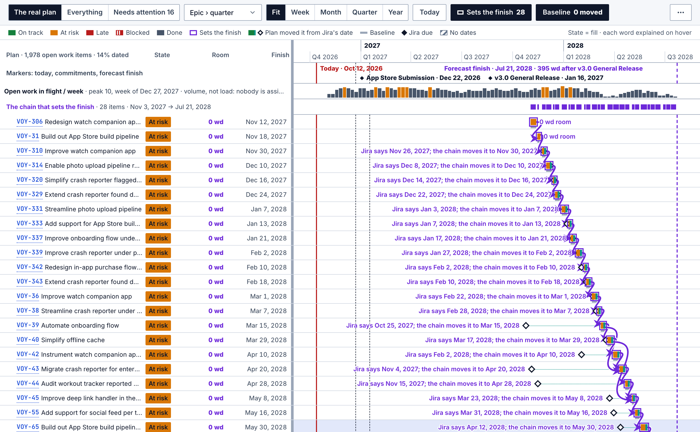Select Fit zoom level

pyautogui.click(x=276, y=12)
